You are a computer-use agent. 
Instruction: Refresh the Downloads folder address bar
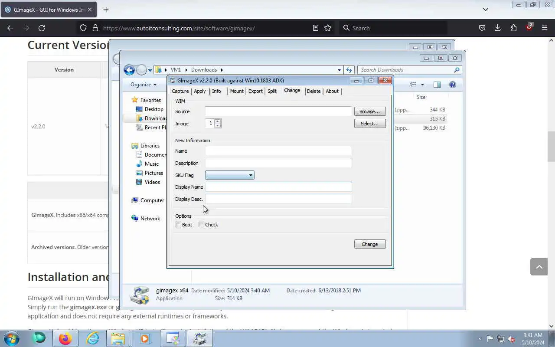pyautogui.click(x=349, y=70)
